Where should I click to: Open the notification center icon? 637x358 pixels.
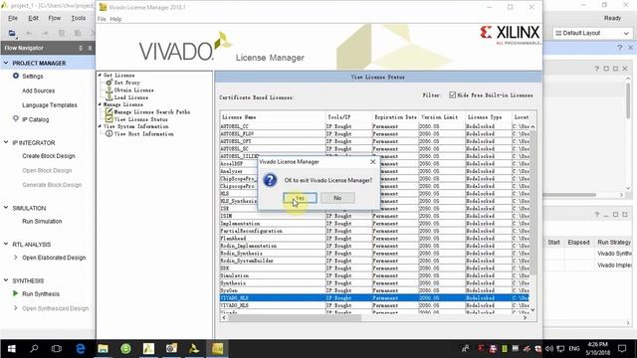(x=622, y=349)
